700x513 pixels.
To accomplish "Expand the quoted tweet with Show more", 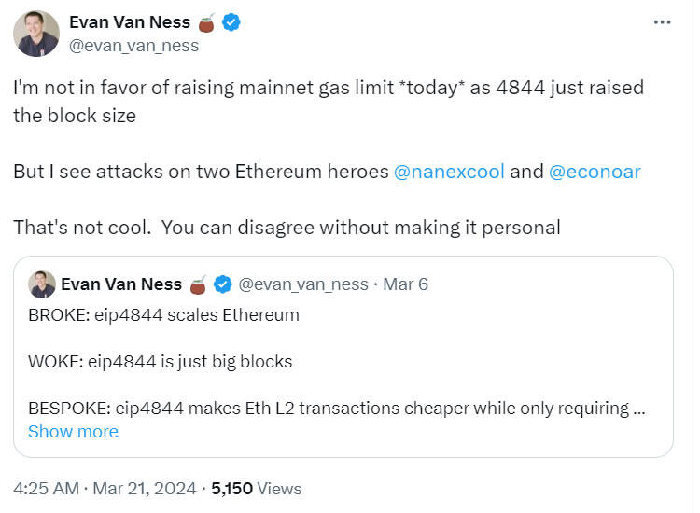I will 73,432.
